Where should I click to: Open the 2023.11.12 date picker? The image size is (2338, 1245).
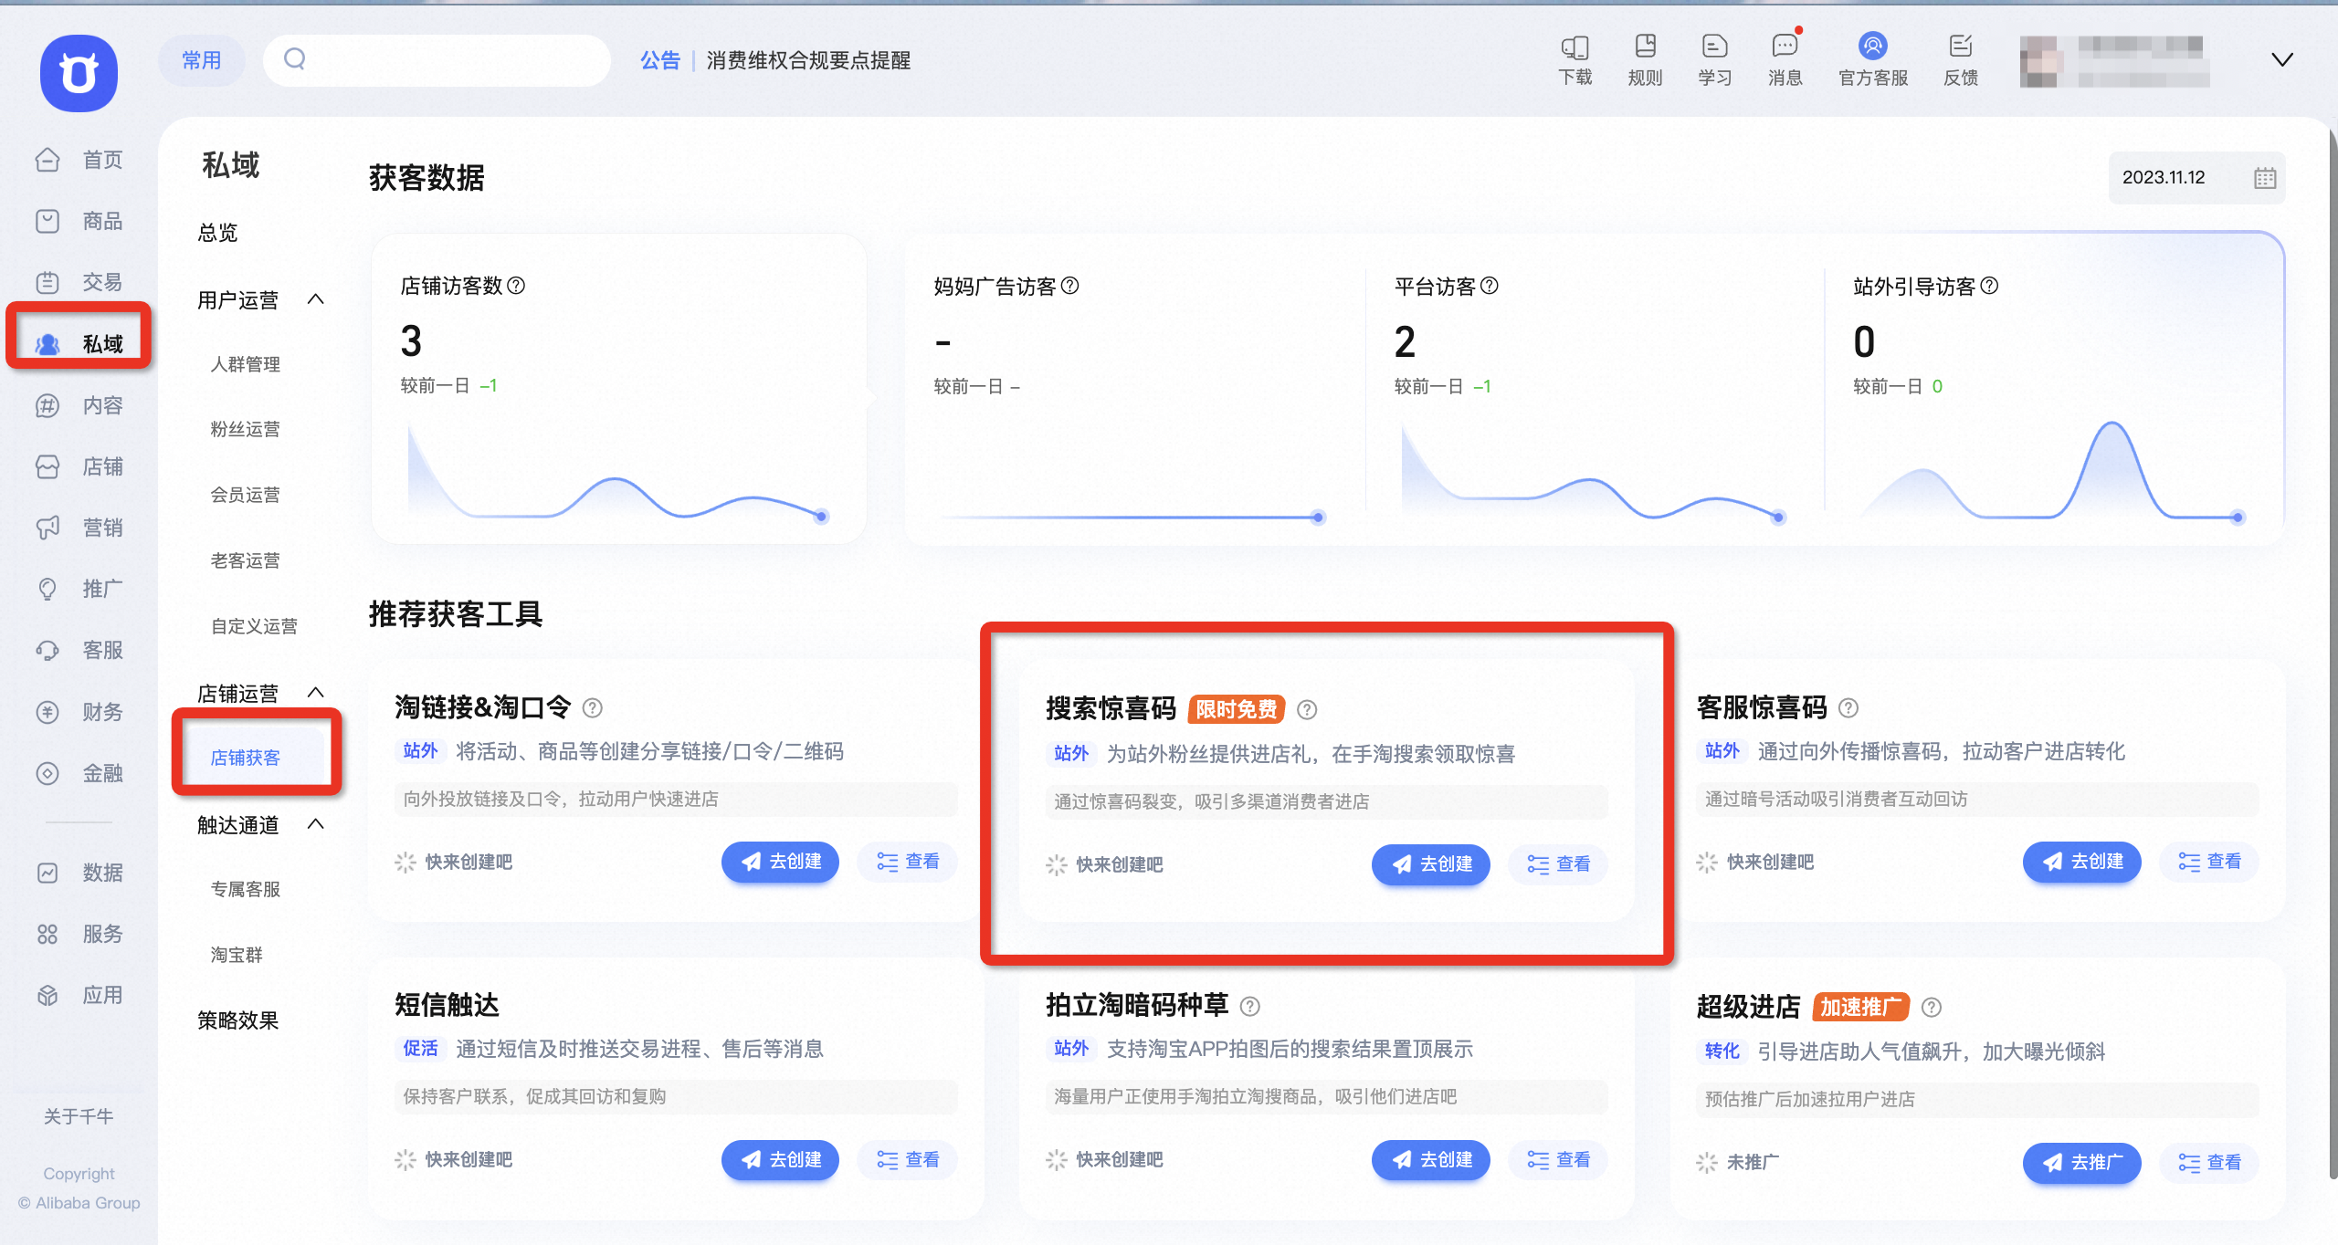click(2196, 178)
